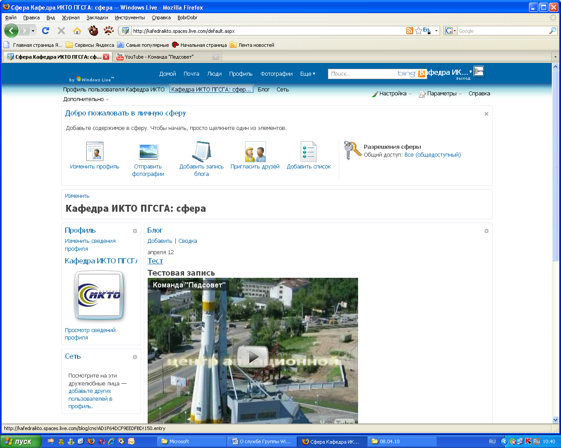Image resolution: width=561 pixels, height=448 pixels.
Task: Click Kaspersky icon in system tray
Action: [528, 441]
